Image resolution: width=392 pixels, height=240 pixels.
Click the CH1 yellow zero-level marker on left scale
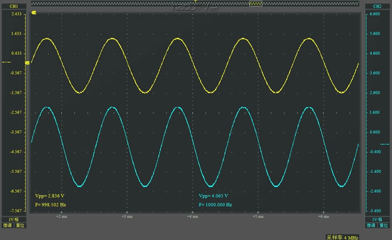click(x=7, y=62)
